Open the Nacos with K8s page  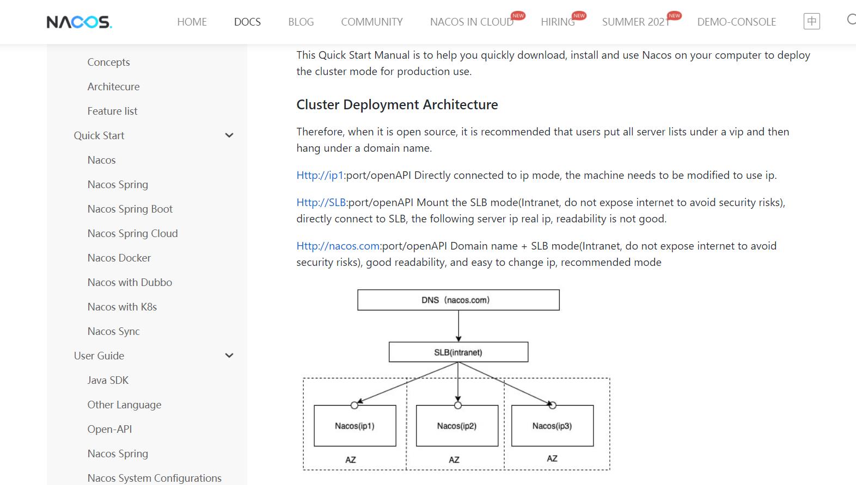[122, 307]
